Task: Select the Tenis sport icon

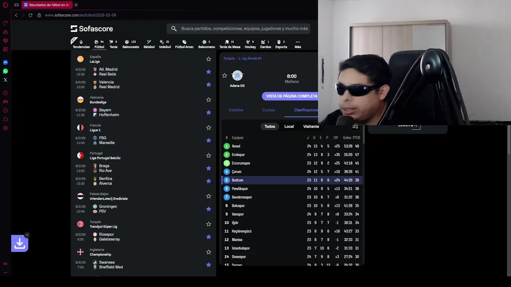Action: click(113, 44)
